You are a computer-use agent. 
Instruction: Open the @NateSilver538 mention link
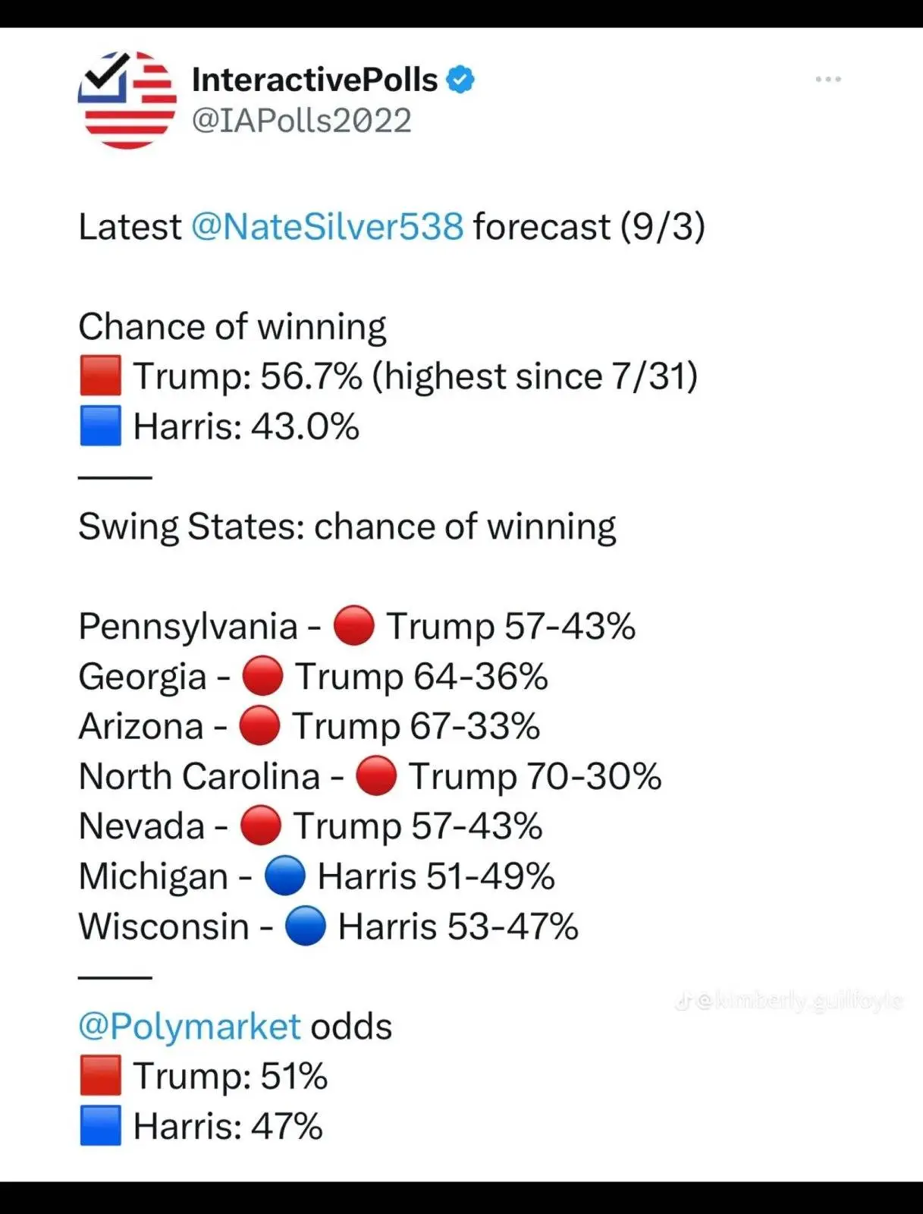(x=327, y=226)
